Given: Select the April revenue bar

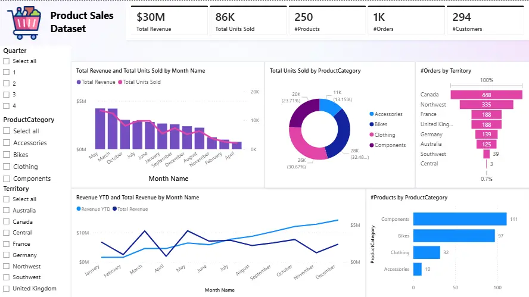Looking at the screenshot, I should 237,145.
